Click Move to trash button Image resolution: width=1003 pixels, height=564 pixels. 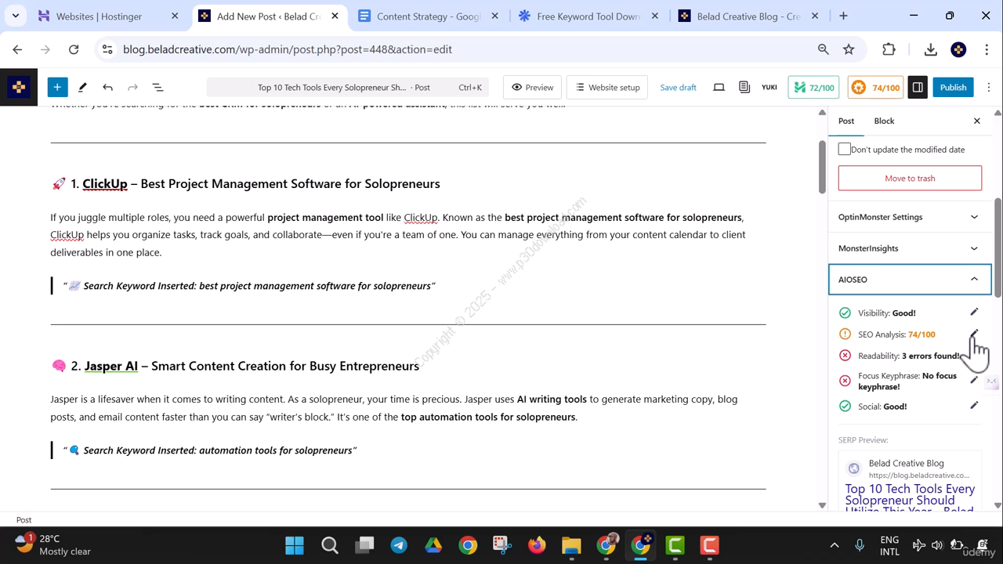click(x=910, y=178)
